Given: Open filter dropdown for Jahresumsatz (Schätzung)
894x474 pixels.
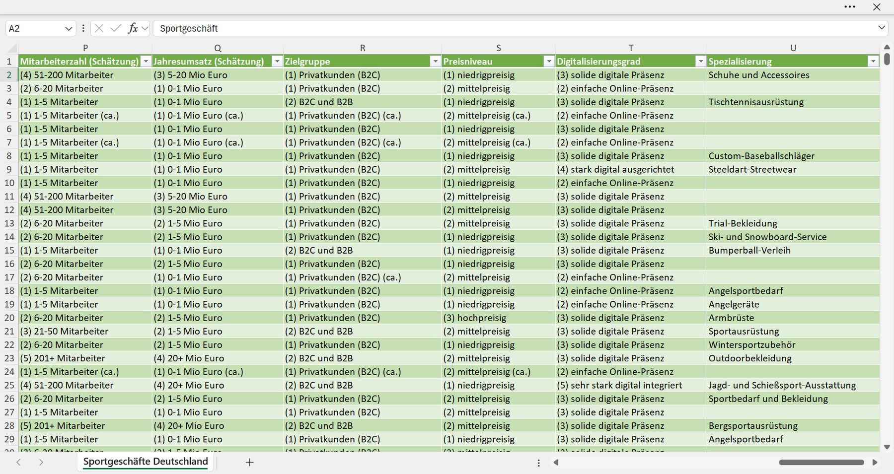Looking at the screenshot, I should [x=277, y=62].
